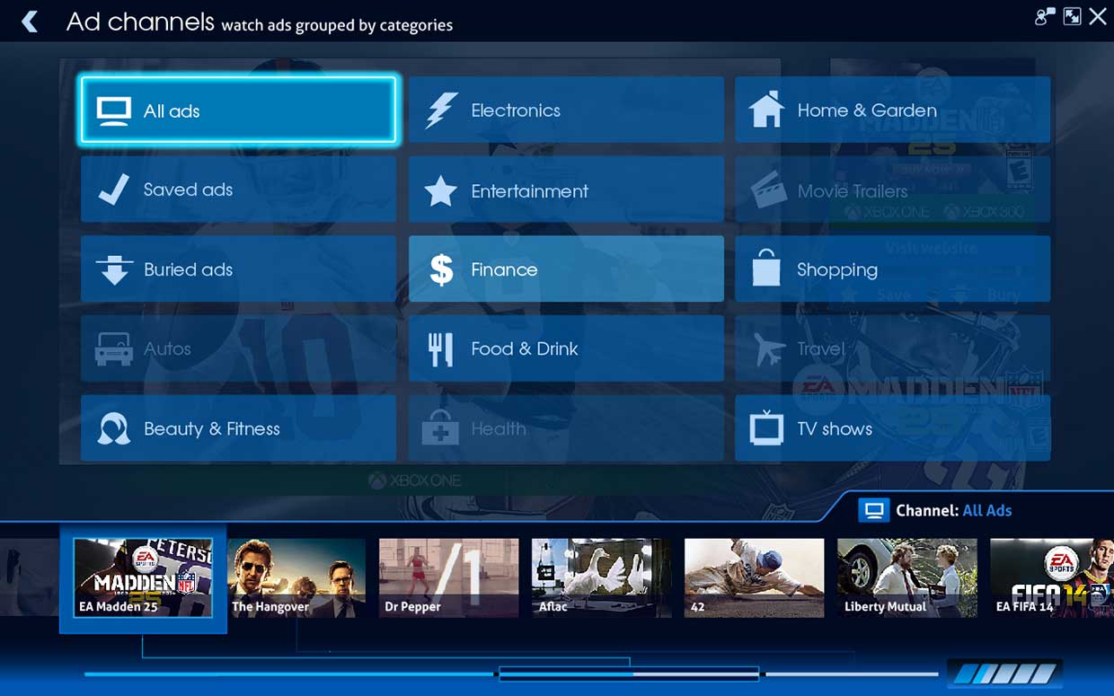This screenshot has height=696, width=1114.
Task: Open the TV shows category
Action: click(x=892, y=428)
